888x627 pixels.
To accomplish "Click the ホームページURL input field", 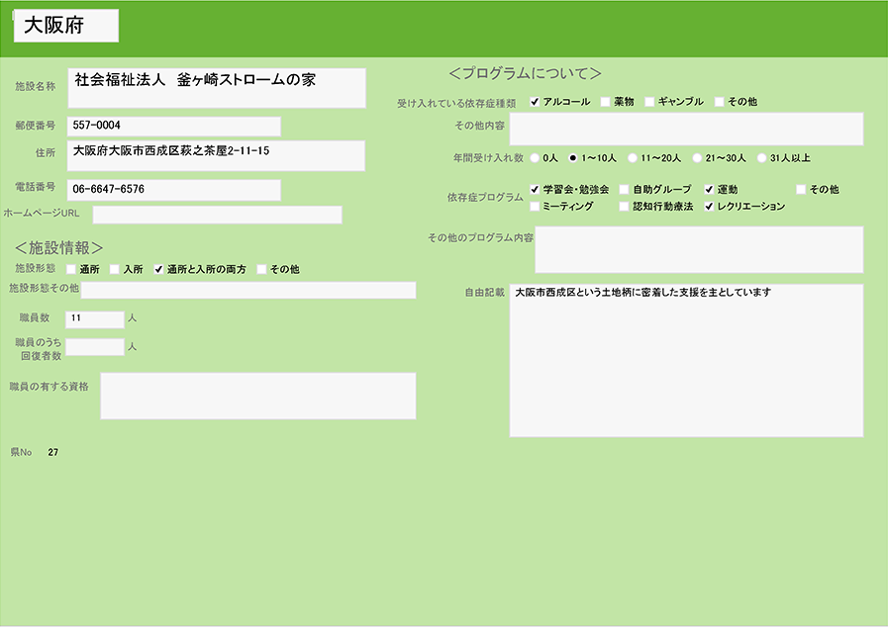I will tap(218, 215).
